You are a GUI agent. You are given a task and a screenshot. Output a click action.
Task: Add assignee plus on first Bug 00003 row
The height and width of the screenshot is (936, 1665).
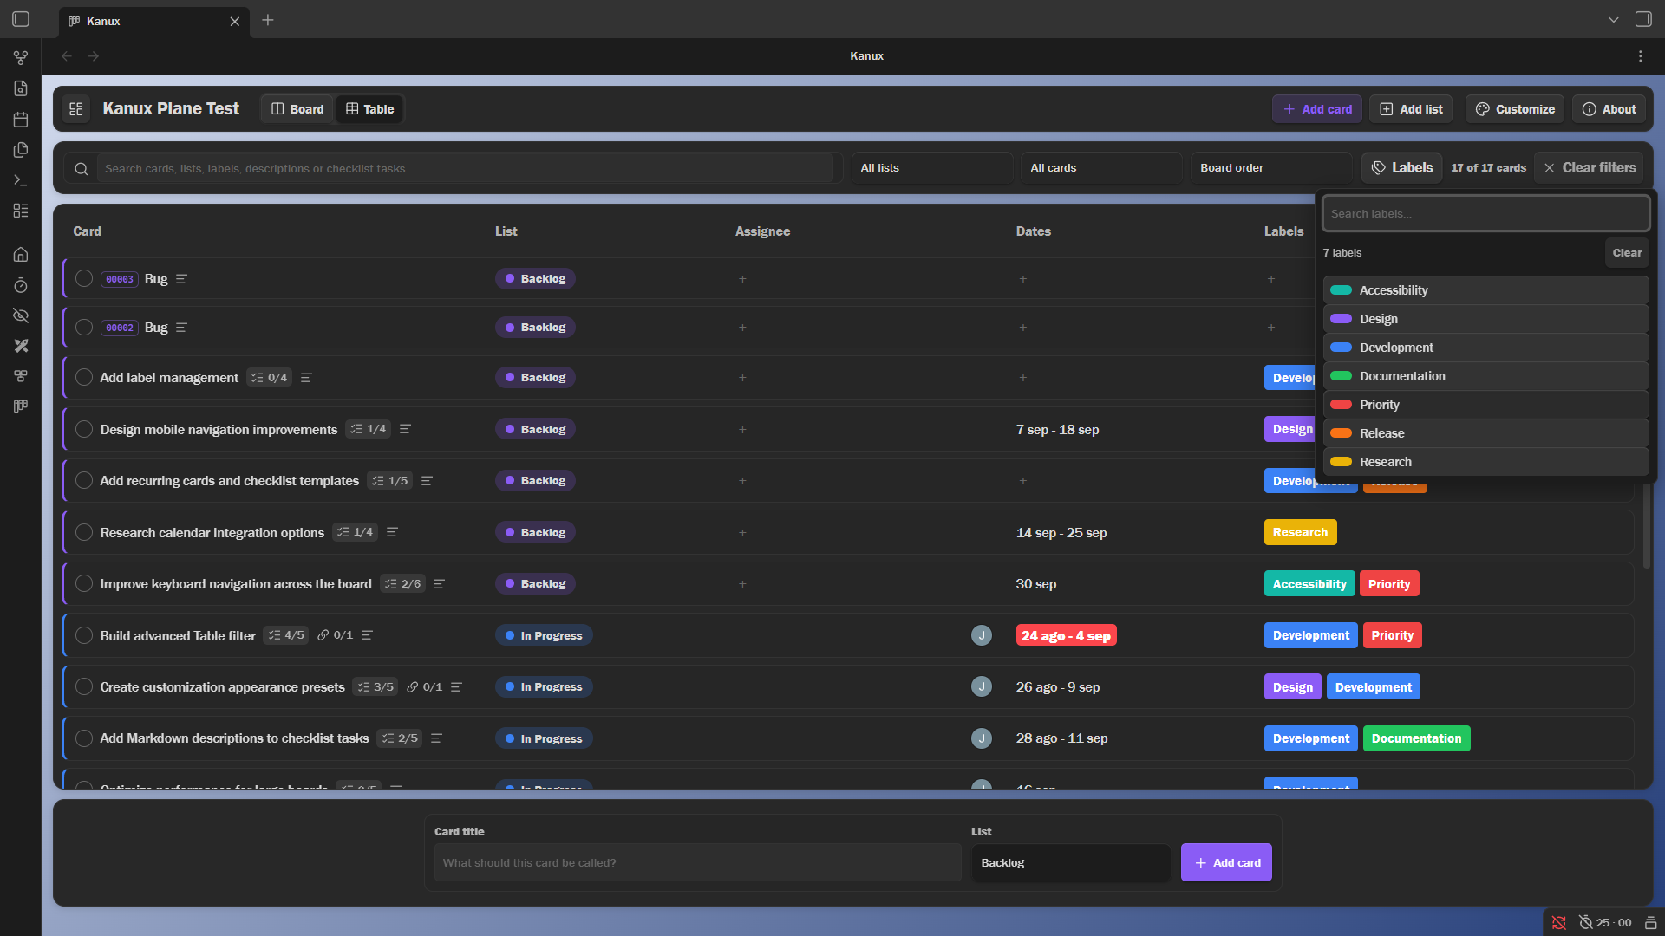pyautogui.click(x=742, y=279)
